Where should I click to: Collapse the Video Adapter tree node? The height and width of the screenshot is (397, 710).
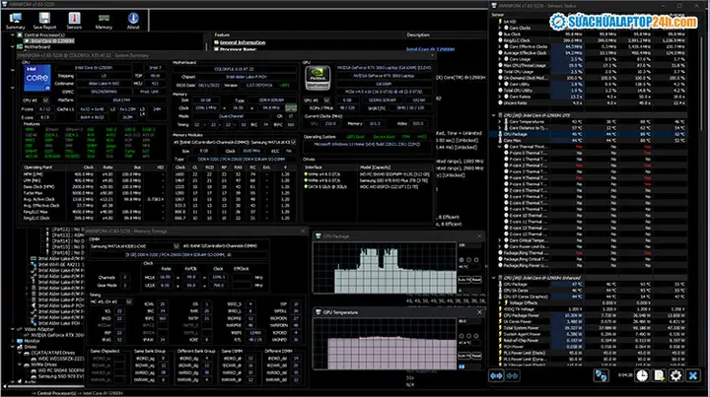point(13,329)
